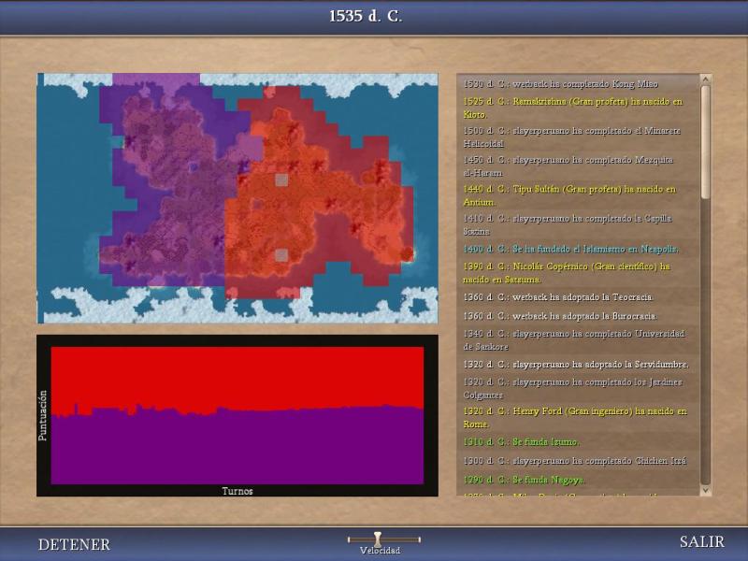Click the 'Se funda Izumo' log entry
This screenshot has height=561, width=748.
[521, 441]
